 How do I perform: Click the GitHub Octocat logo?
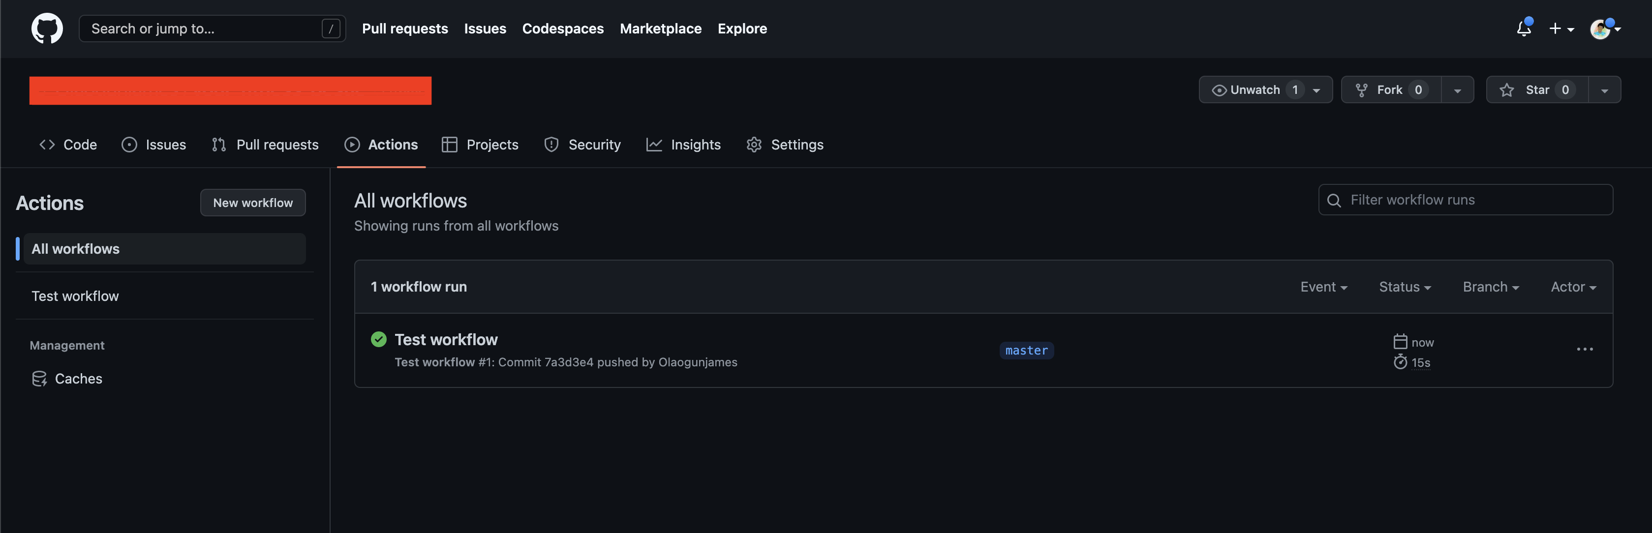pyautogui.click(x=47, y=29)
